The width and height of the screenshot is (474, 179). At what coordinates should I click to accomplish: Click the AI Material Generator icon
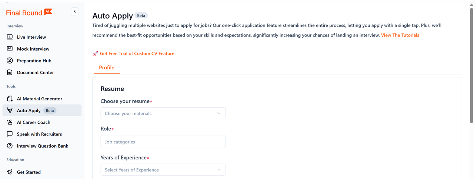point(10,99)
